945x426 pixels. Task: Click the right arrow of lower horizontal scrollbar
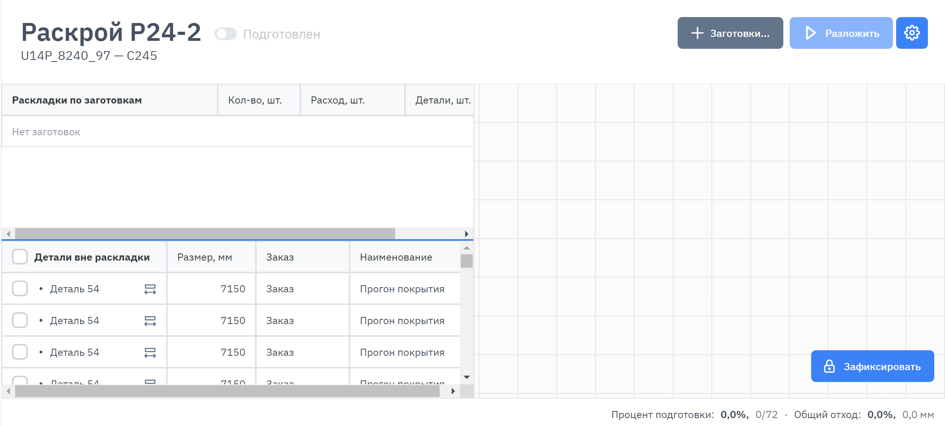click(x=453, y=391)
